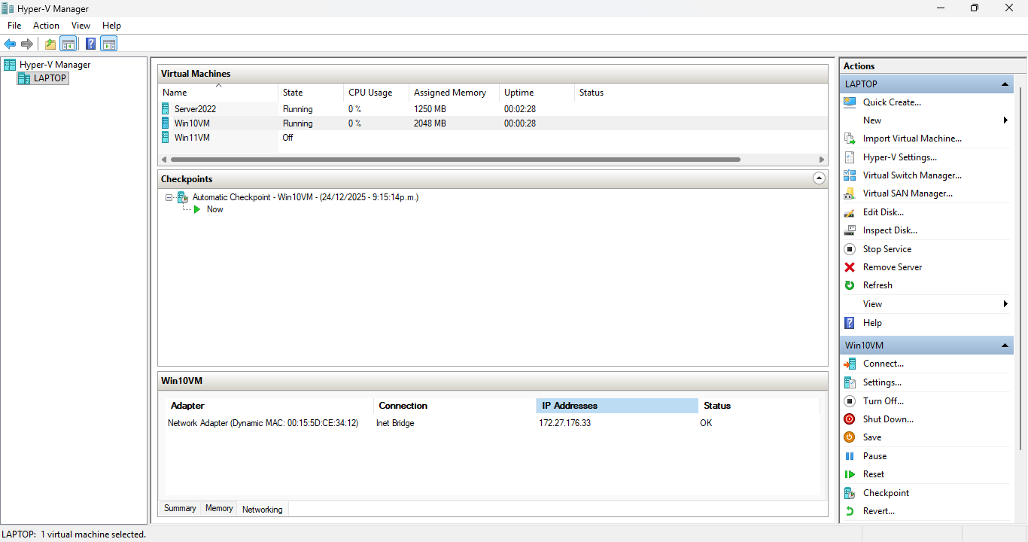Viewport: 1028px width, 542px height.
Task: Switch to the Memory tab
Action: pyautogui.click(x=219, y=509)
